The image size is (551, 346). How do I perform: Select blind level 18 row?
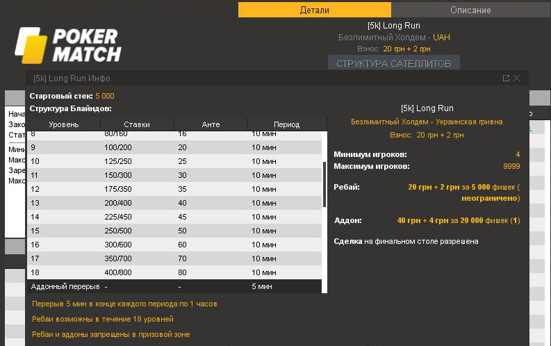[174, 272]
